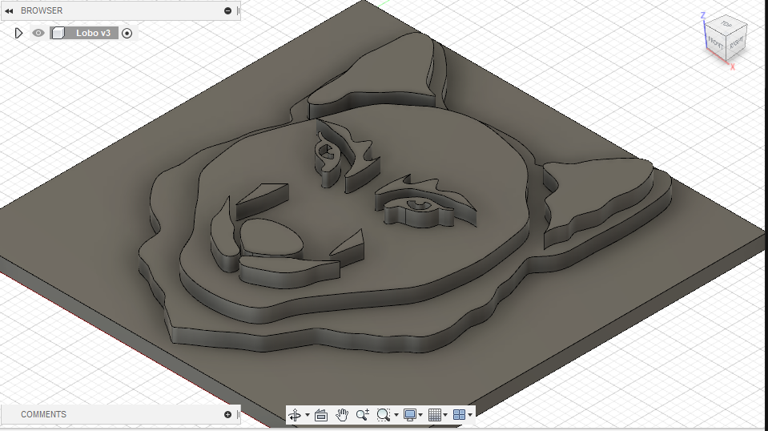Expand the Grid and Snaps dropdown arrow
This screenshot has width=768, height=431.
point(445,415)
